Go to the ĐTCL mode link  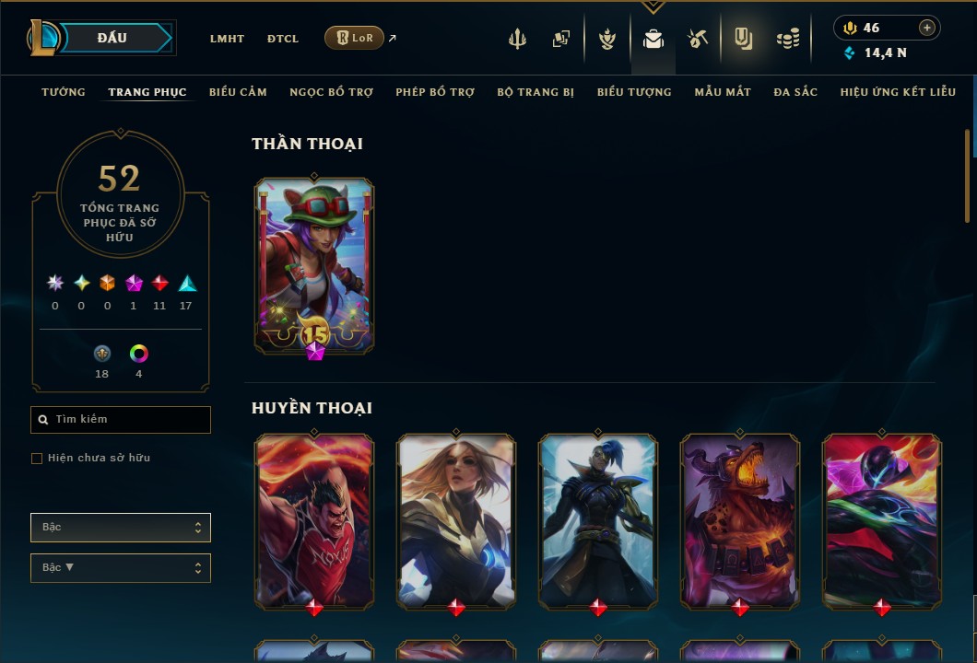point(283,39)
